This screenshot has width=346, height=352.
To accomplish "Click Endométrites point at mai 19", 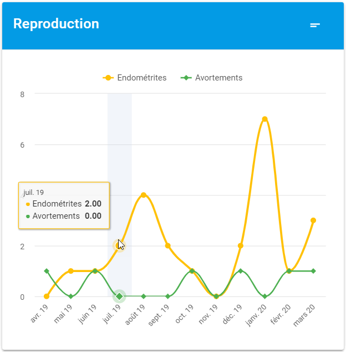I will click(70, 271).
